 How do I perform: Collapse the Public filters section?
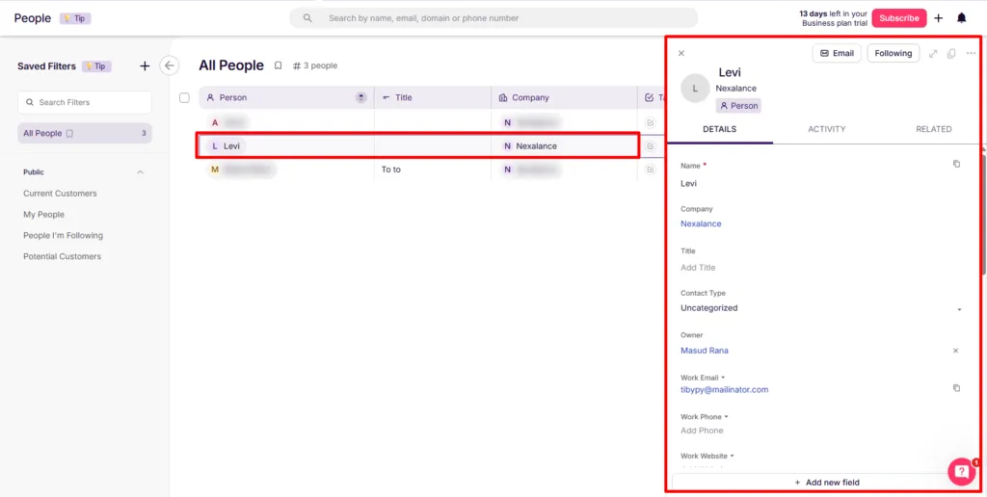pyautogui.click(x=141, y=171)
